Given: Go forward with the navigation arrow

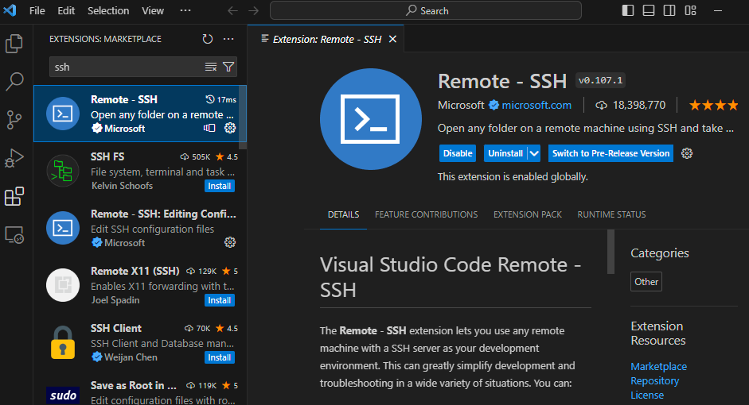Looking at the screenshot, I should pyautogui.click(x=254, y=10).
